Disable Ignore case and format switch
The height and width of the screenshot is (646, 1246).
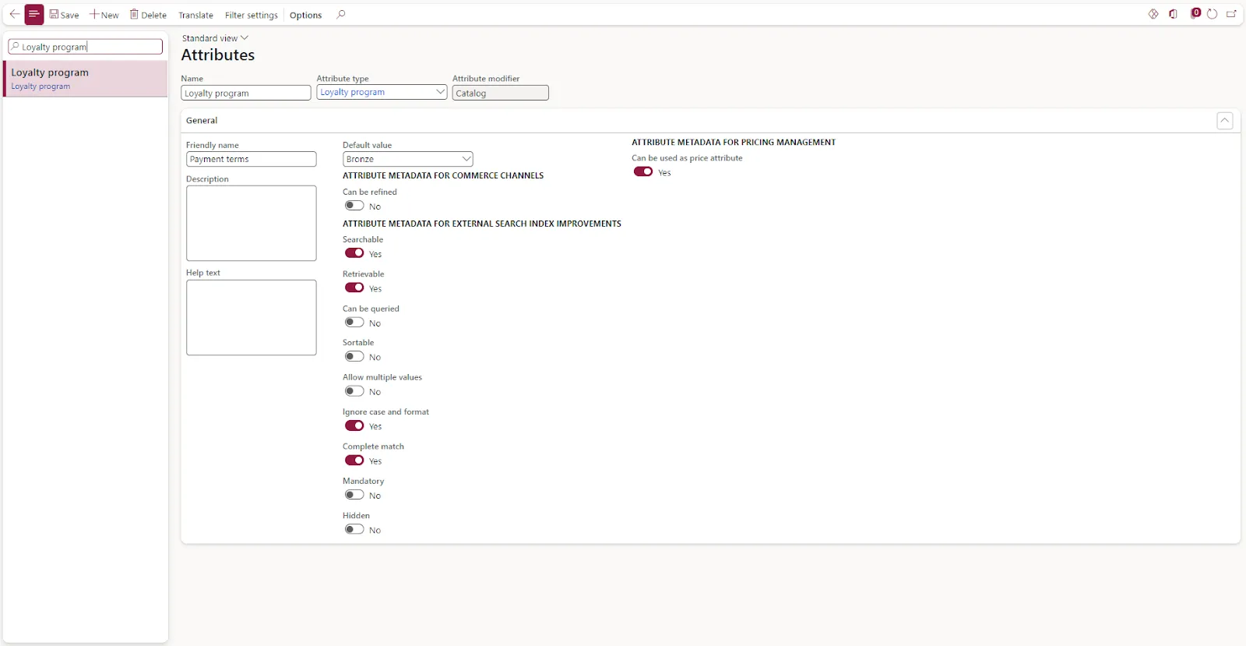[354, 425]
